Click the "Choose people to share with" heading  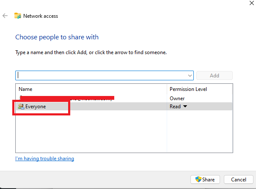(x=57, y=37)
